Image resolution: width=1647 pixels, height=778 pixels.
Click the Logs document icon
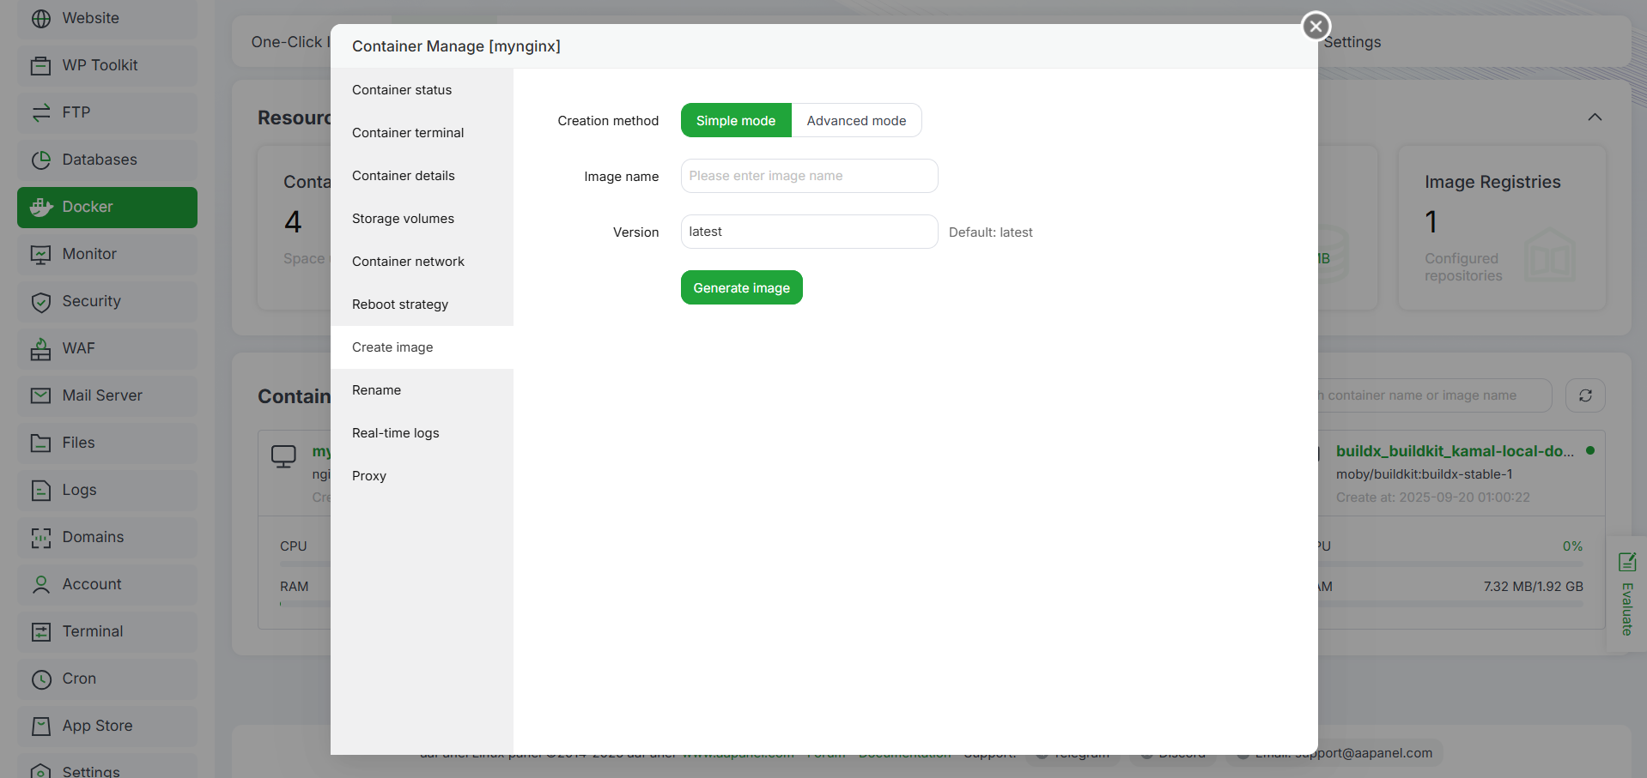coord(40,490)
